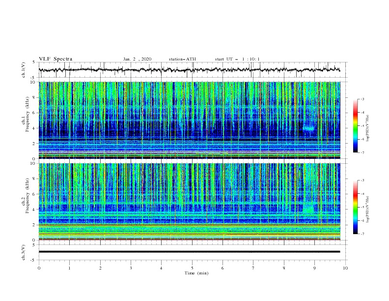Click the ch.1(V) waveform axis label
This screenshot has height=301, width=389.
point(24,70)
